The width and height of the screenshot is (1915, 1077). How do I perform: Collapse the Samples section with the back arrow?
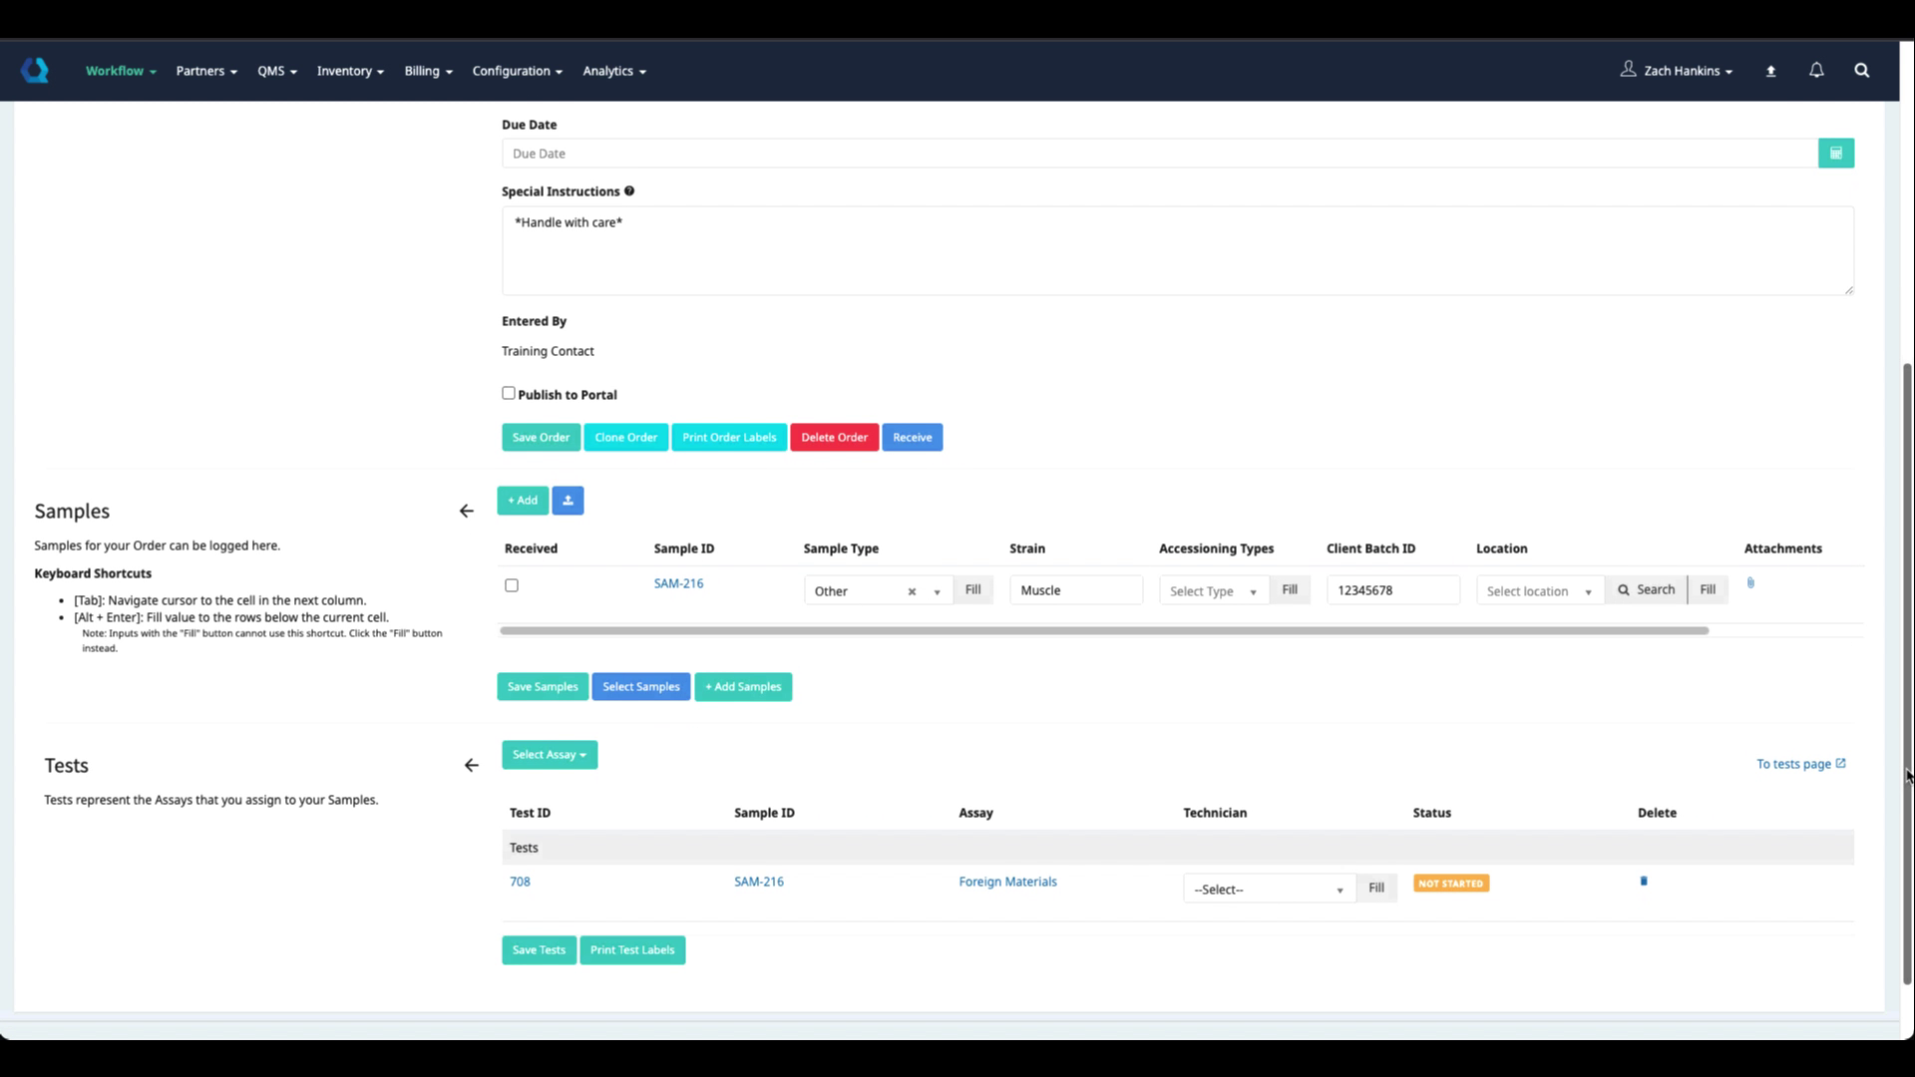coord(466,512)
